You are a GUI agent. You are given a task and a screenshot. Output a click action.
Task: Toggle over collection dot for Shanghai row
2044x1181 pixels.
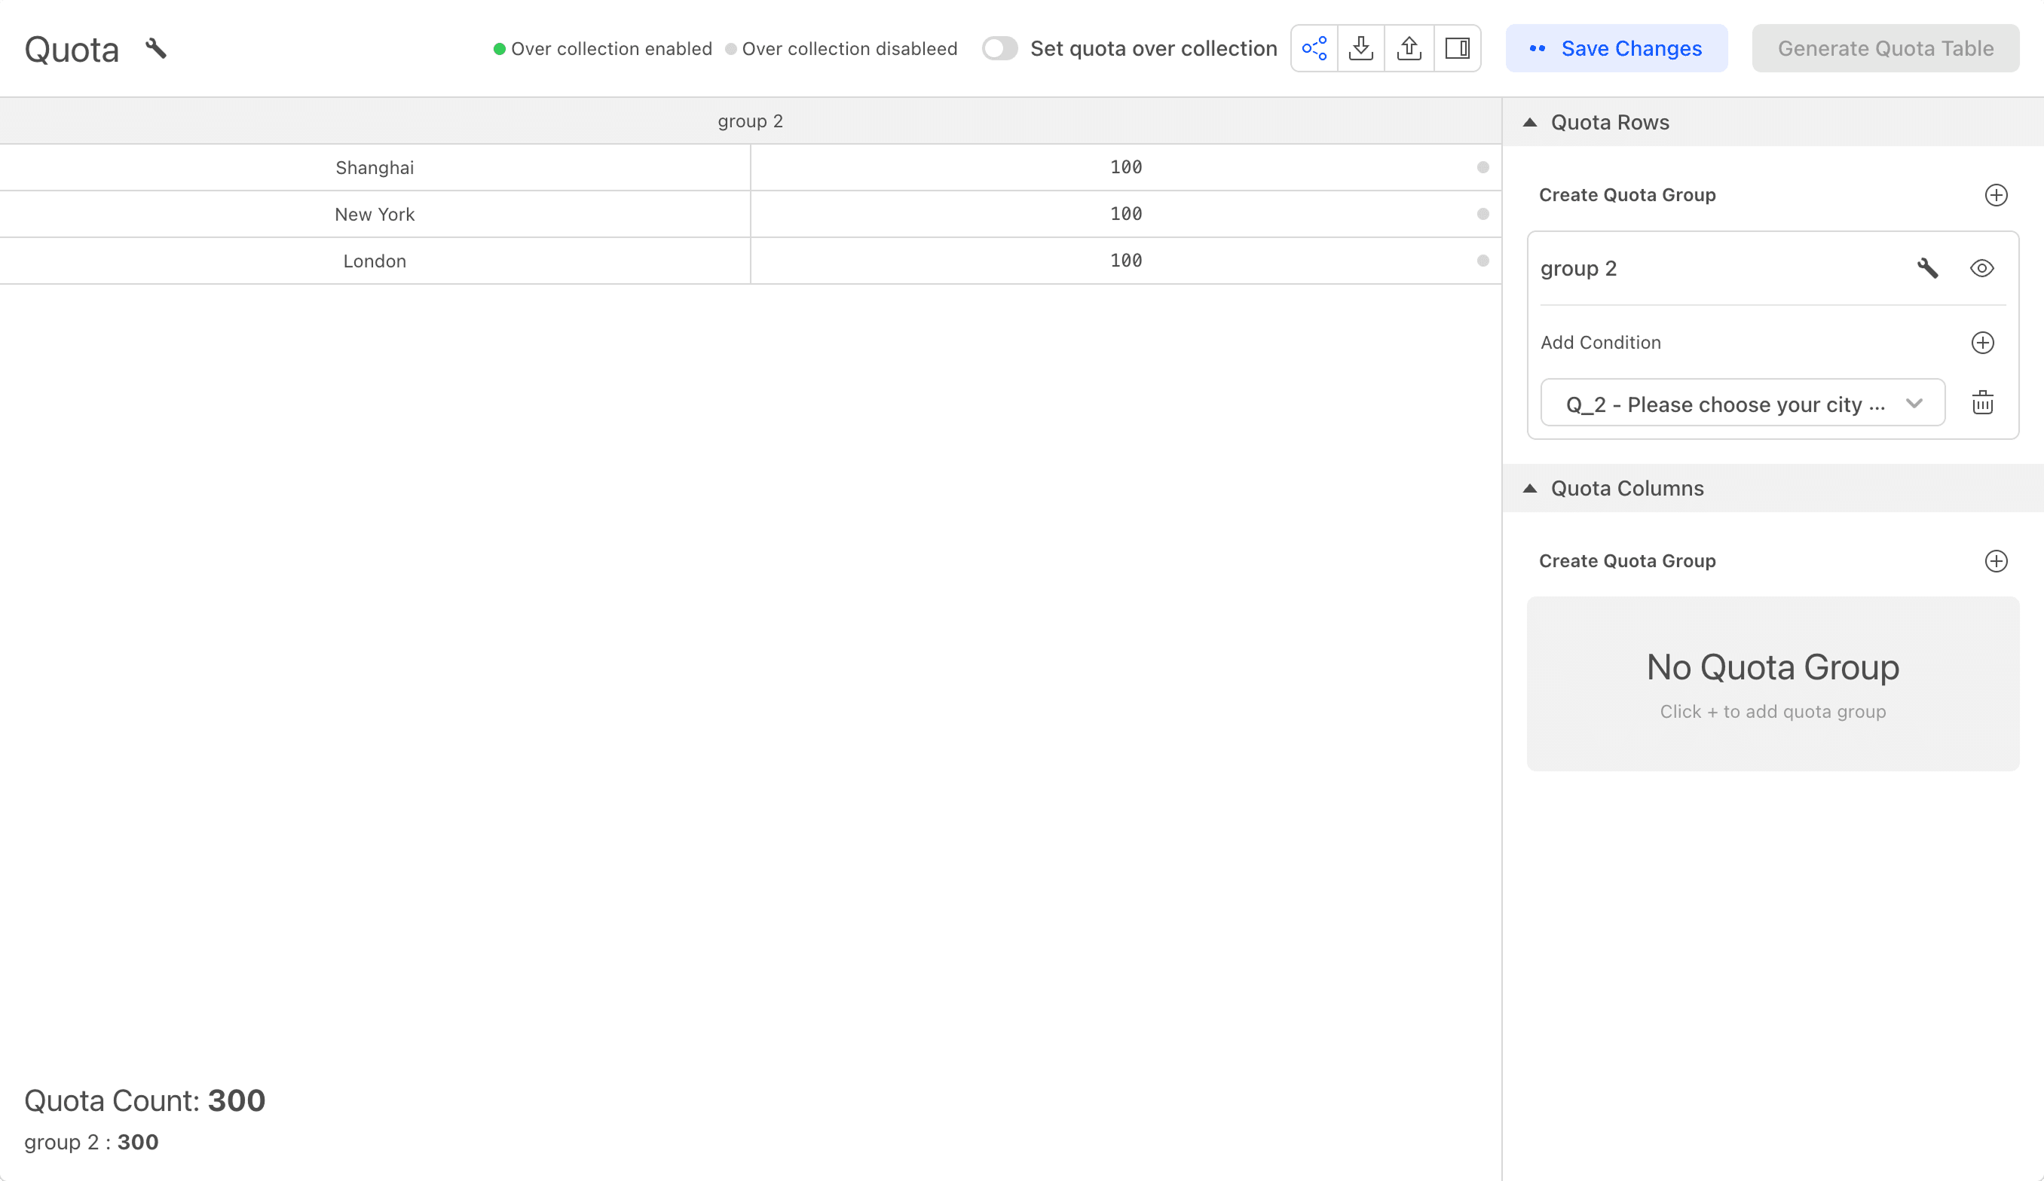1483,168
